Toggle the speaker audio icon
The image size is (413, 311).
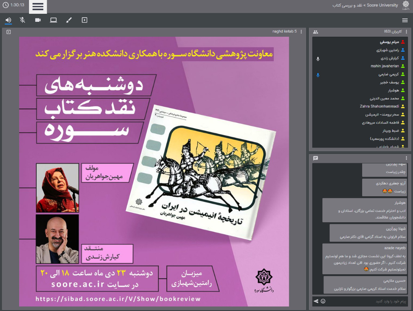(x=8, y=20)
